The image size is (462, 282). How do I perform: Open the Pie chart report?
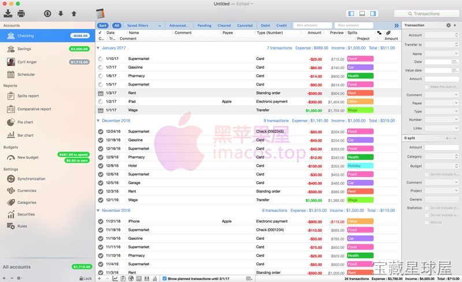pyautogui.click(x=47, y=122)
